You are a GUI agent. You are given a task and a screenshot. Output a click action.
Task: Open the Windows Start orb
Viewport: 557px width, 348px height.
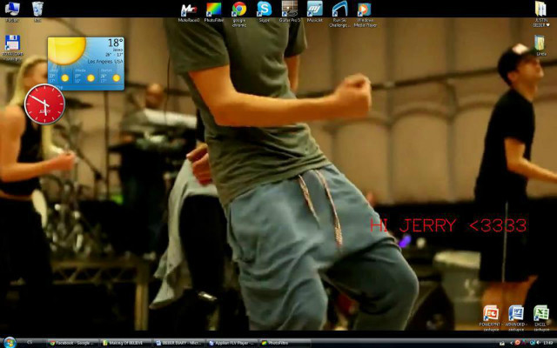(10, 343)
